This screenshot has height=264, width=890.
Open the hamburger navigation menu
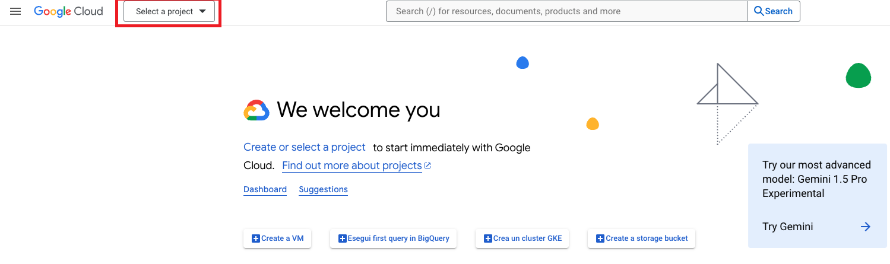pyautogui.click(x=15, y=11)
